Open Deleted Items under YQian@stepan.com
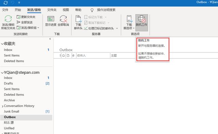The width and height of the screenshot is (218, 134). click(x=26, y=95)
